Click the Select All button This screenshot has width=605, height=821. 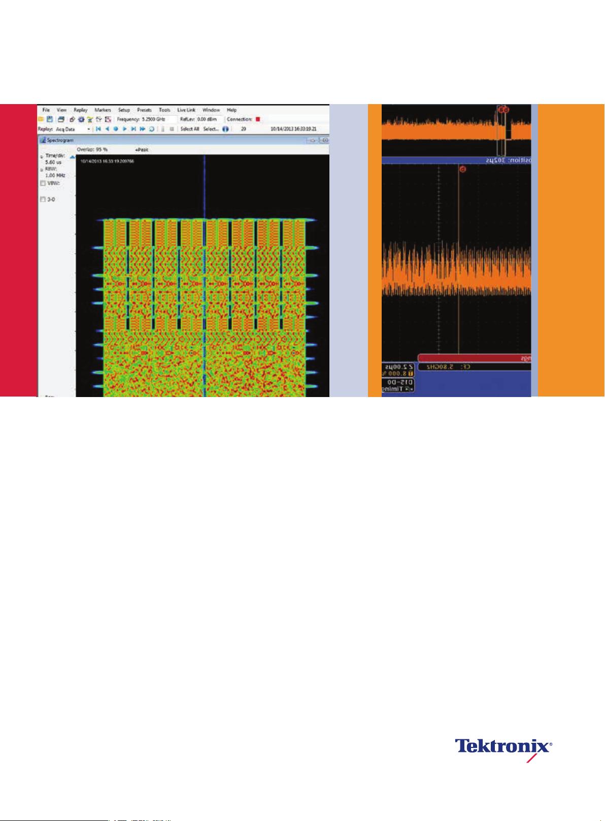pyautogui.click(x=189, y=129)
